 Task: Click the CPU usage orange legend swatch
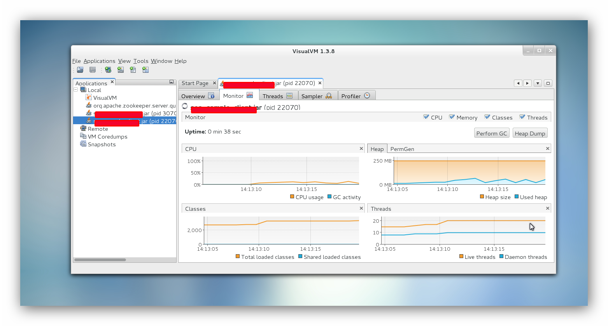point(292,196)
